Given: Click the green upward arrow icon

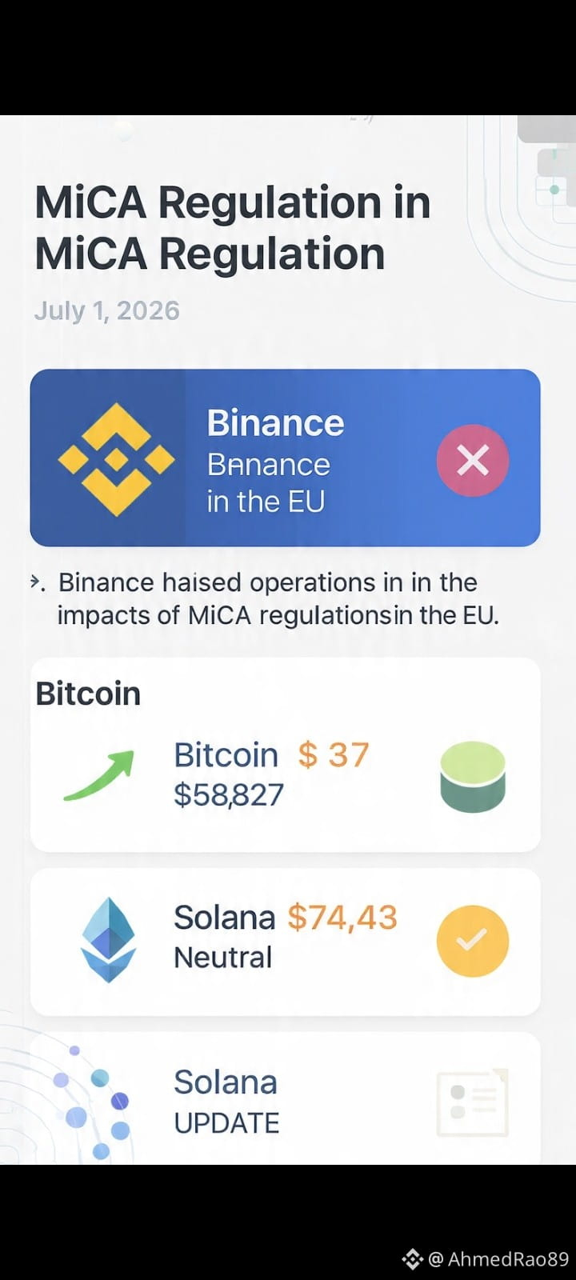Looking at the screenshot, I should click(x=99, y=776).
